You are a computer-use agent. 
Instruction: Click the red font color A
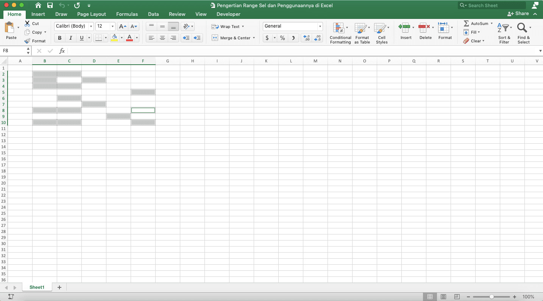pos(130,38)
